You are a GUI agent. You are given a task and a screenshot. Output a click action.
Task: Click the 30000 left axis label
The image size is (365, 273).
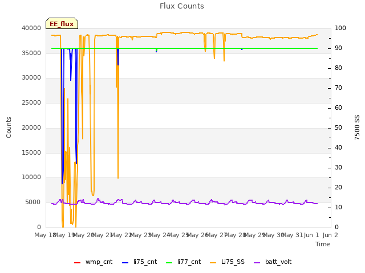[31, 78]
